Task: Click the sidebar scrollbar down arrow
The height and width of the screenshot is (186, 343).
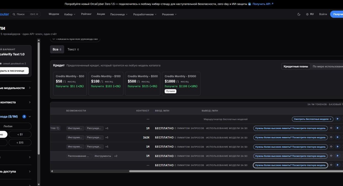Action: [39, 184]
